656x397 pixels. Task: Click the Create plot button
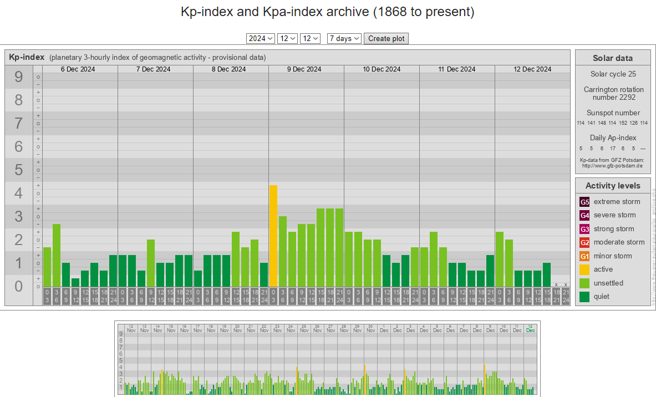pos(386,38)
